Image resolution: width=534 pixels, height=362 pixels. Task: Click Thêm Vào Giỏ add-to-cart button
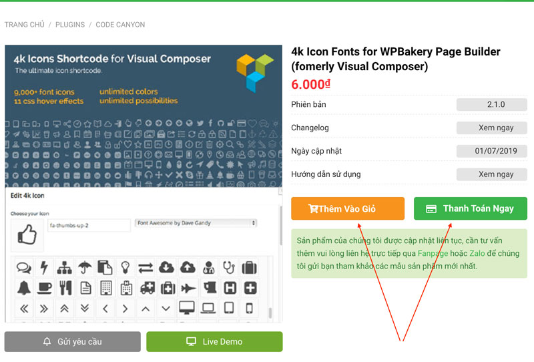point(348,208)
